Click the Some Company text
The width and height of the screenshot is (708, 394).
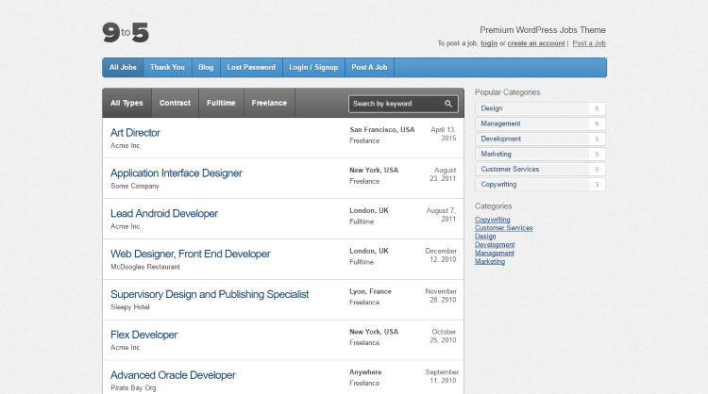point(135,187)
